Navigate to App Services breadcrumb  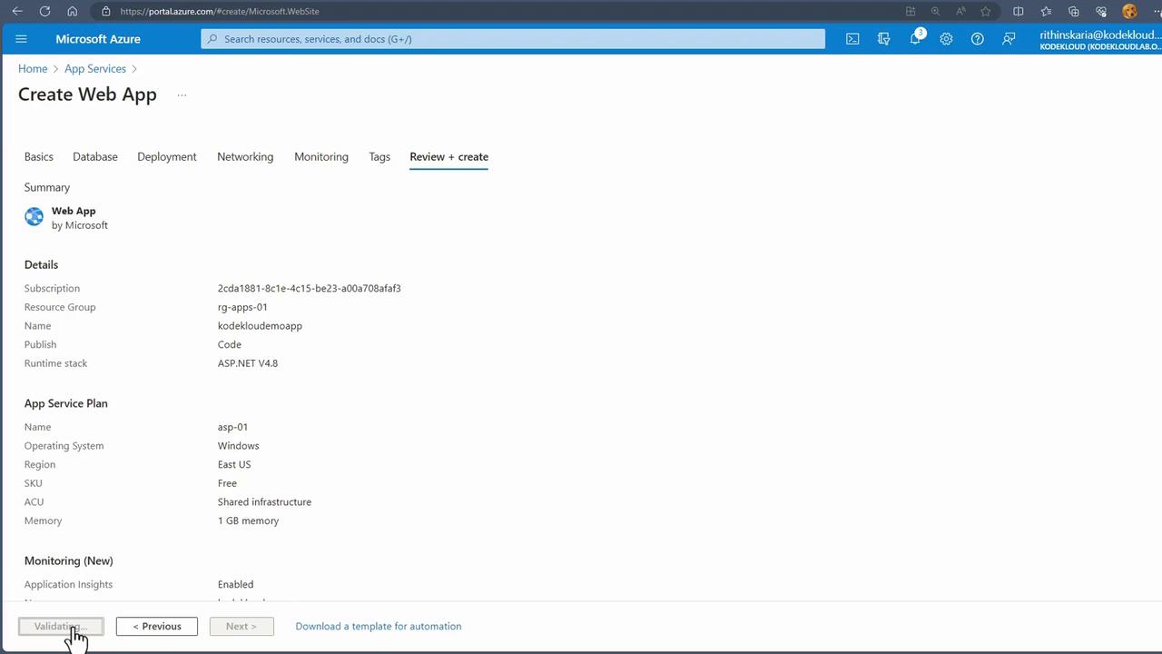[x=95, y=69]
